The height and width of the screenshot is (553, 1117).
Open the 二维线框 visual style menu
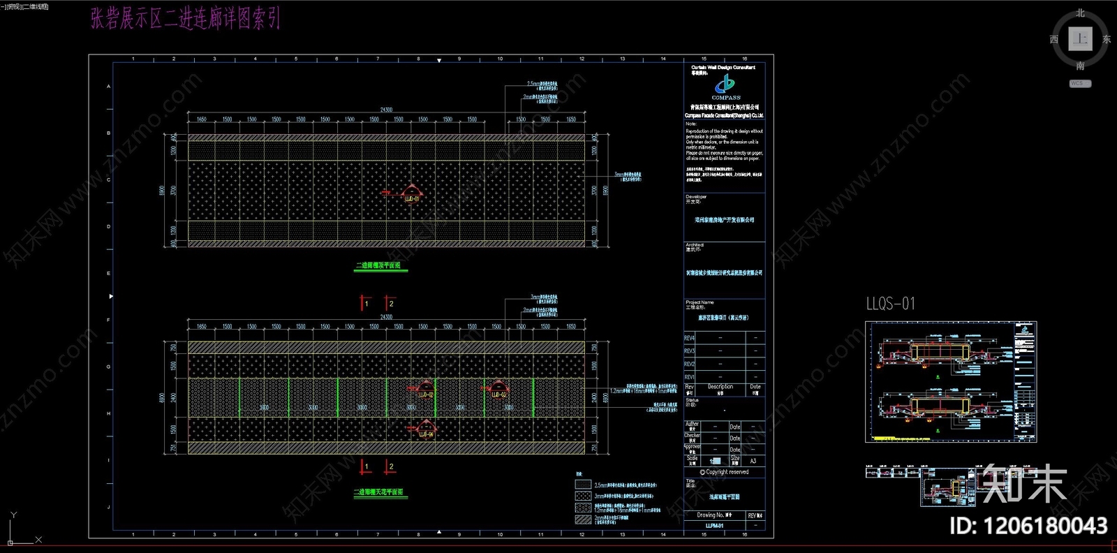click(35, 6)
